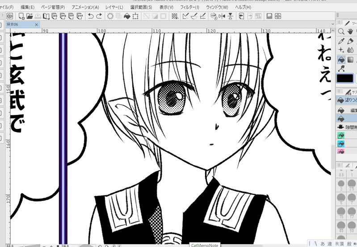This screenshot has height=247, width=357.
Task: Select the Zoom magnifier tool
Action: (x=341, y=31)
